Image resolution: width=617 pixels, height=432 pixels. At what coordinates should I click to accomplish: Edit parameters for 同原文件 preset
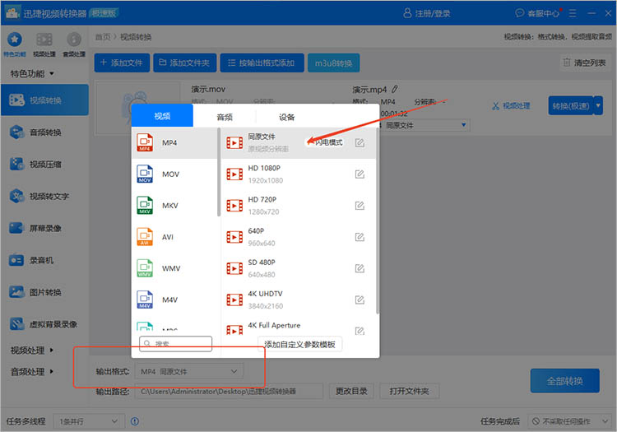[360, 142]
